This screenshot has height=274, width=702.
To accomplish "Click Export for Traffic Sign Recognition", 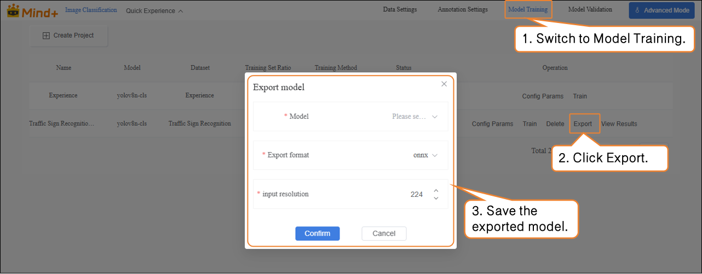I will click(583, 124).
